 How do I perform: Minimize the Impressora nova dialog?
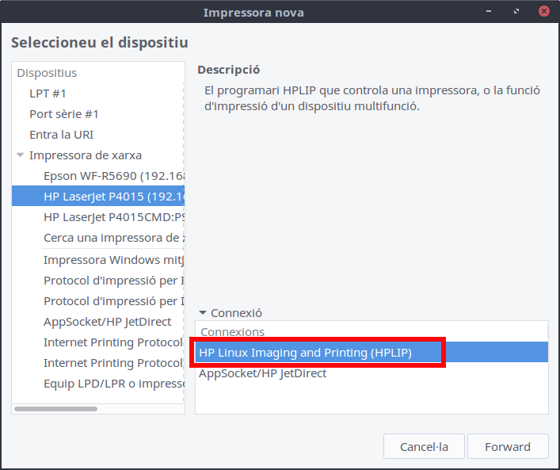493,12
